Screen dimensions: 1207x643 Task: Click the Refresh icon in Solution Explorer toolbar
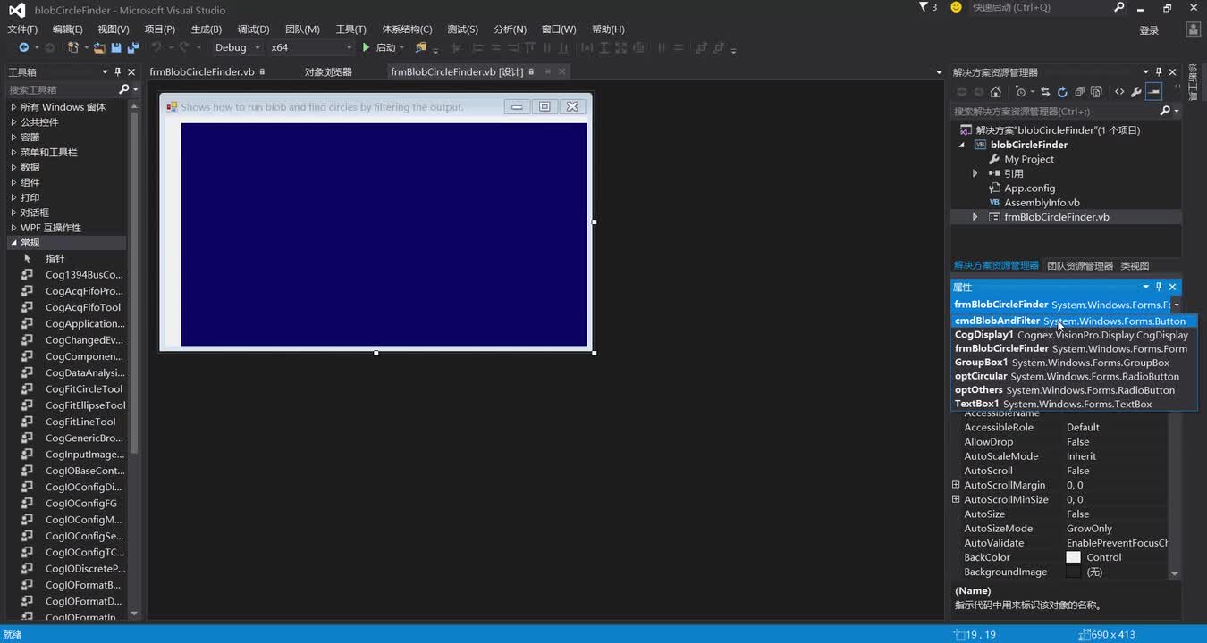(1062, 92)
